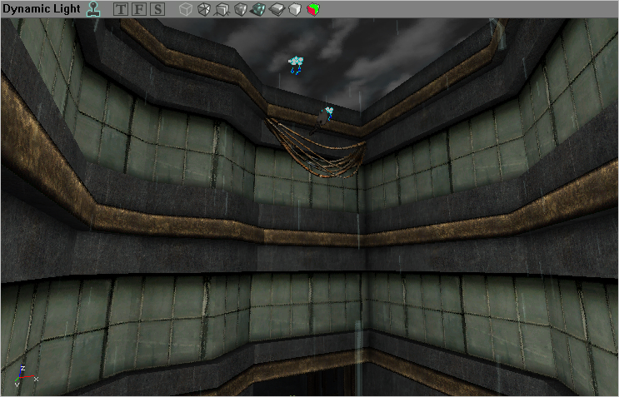The width and height of the screenshot is (619, 397).
Task: Select plain wireframe cube view mode
Action: pyautogui.click(x=186, y=9)
